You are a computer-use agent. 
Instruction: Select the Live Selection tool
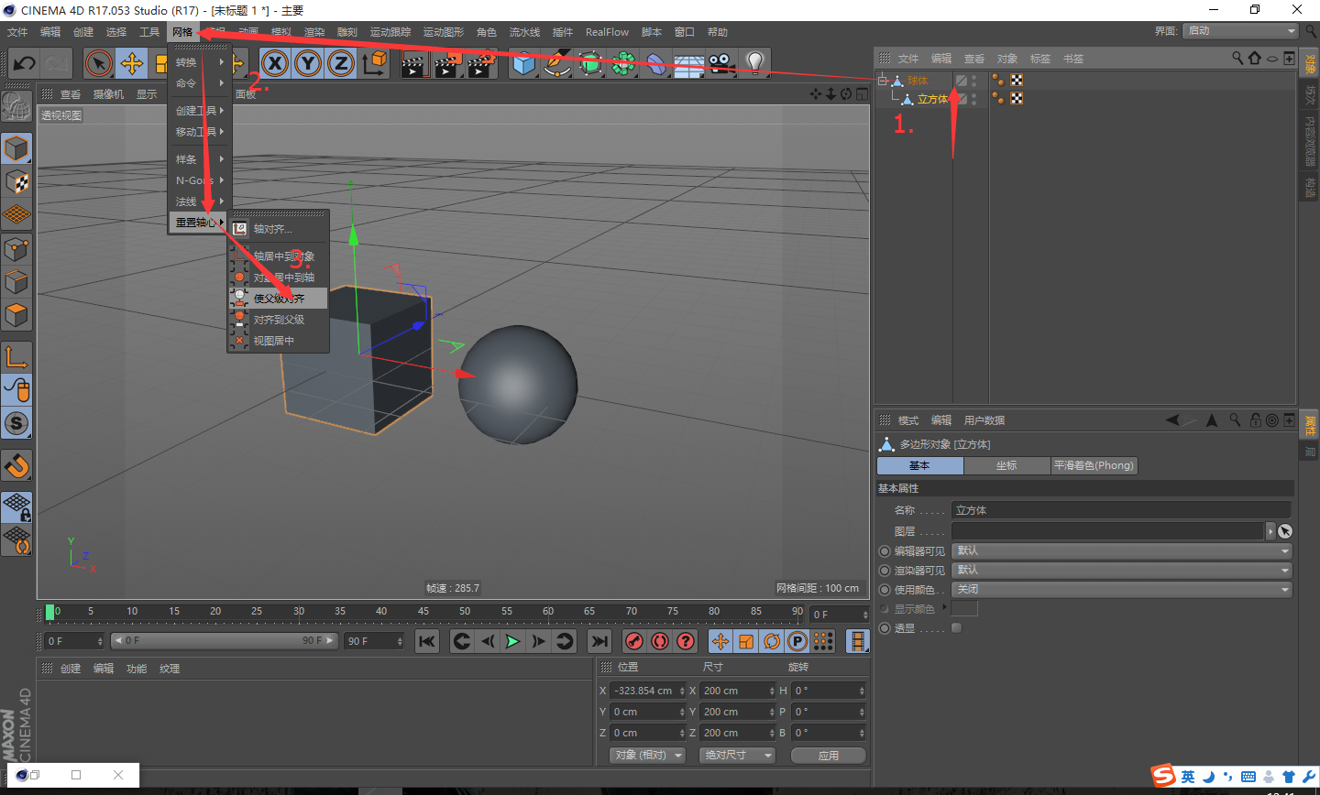pyautogui.click(x=98, y=64)
